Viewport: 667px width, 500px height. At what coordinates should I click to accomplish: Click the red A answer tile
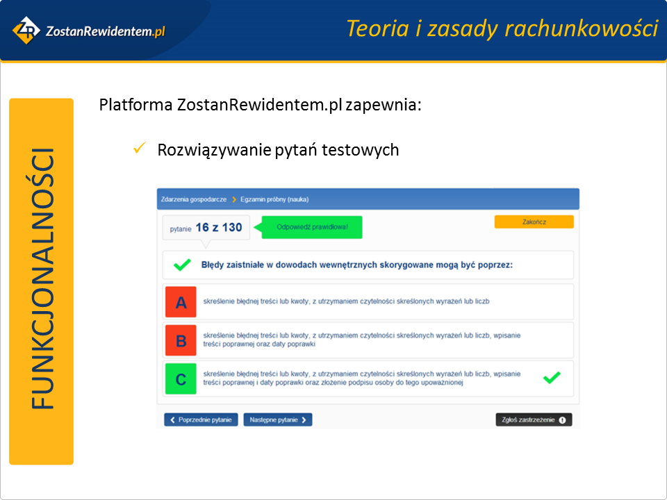(181, 302)
